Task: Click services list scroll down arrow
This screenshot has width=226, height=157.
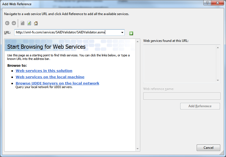Action: pyautogui.click(x=218, y=80)
